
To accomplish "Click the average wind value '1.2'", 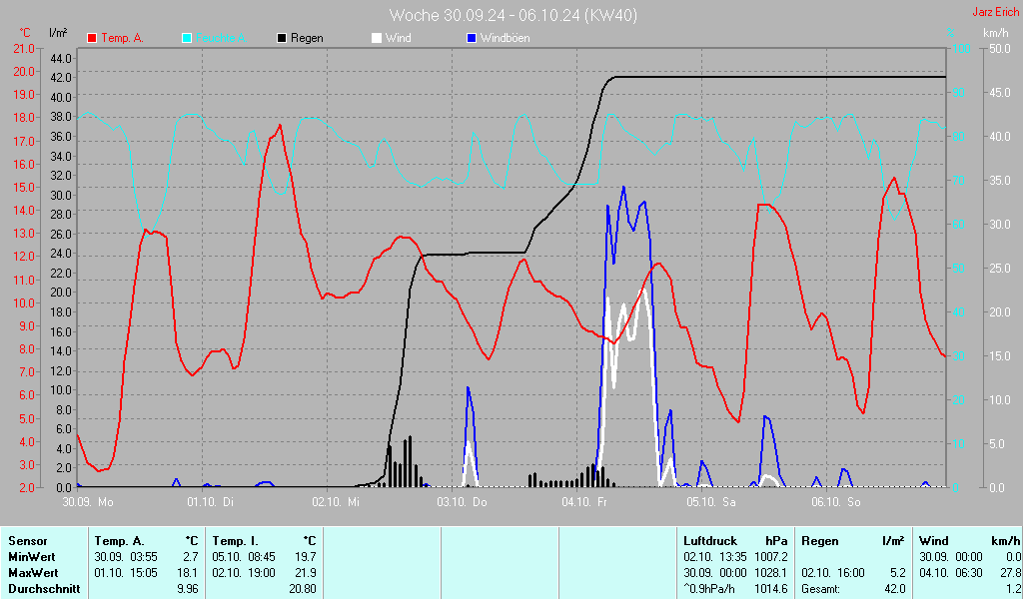I will pyautogui.click(x=1014, y=589).
